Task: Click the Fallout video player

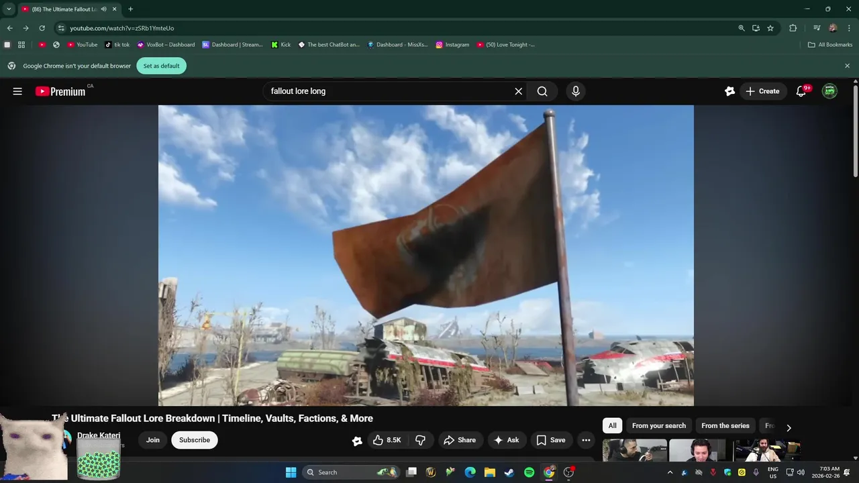Action: point(425,255)
